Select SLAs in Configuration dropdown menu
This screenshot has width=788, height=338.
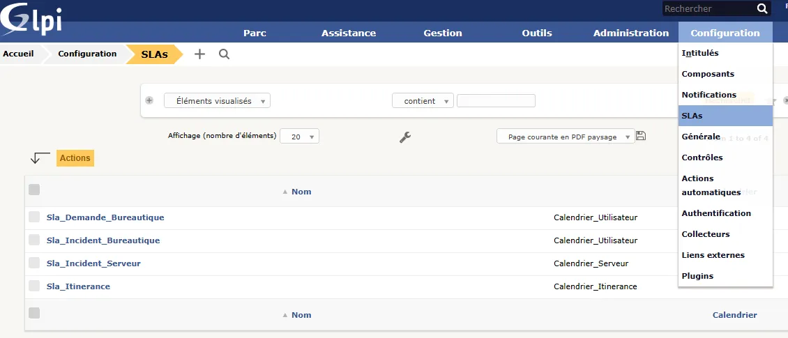pos(725,116)
